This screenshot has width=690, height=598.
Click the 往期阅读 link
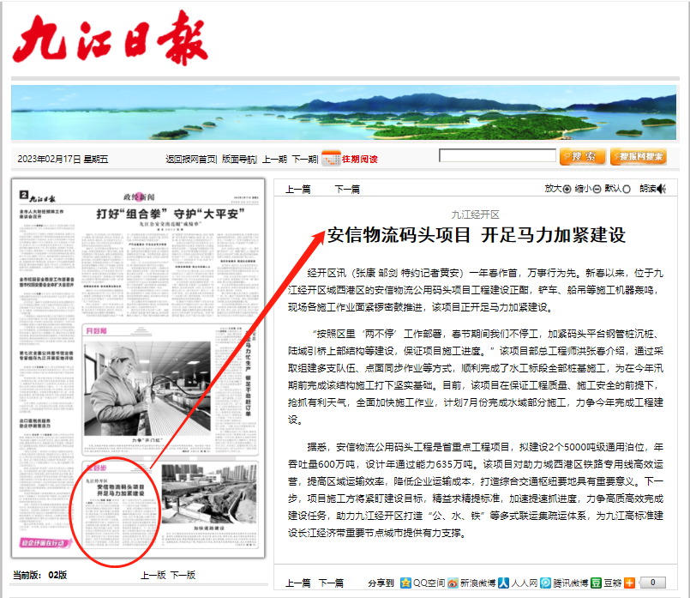coord(359,159)
